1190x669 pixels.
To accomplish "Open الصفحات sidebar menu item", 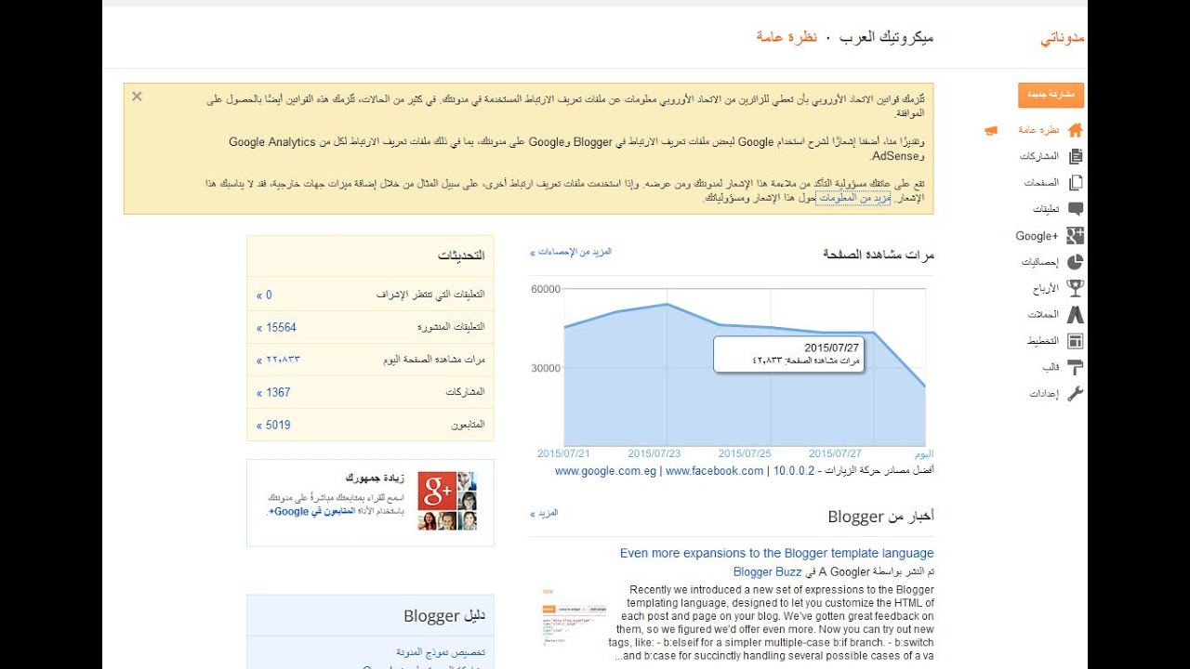I will tap(1042, 183).
